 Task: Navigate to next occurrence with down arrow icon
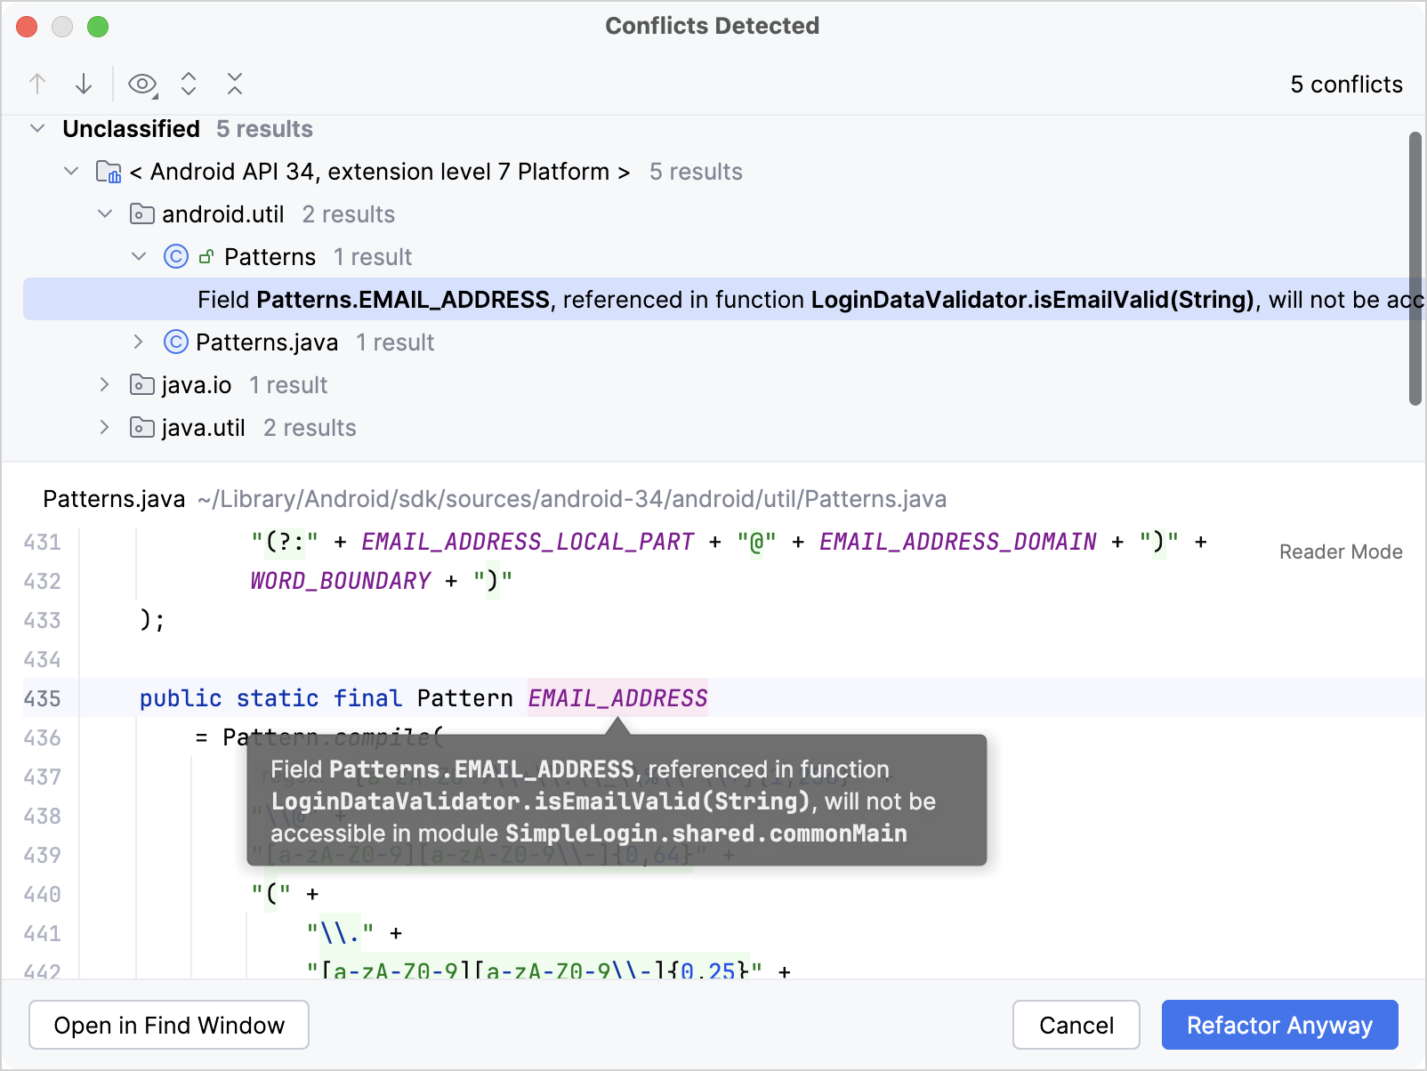(84, 83)
